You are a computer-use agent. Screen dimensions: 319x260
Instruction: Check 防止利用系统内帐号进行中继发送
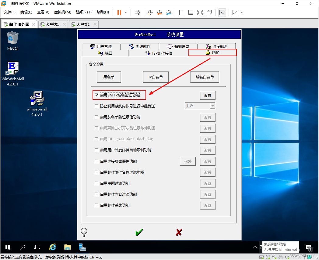tap(96, 106)
